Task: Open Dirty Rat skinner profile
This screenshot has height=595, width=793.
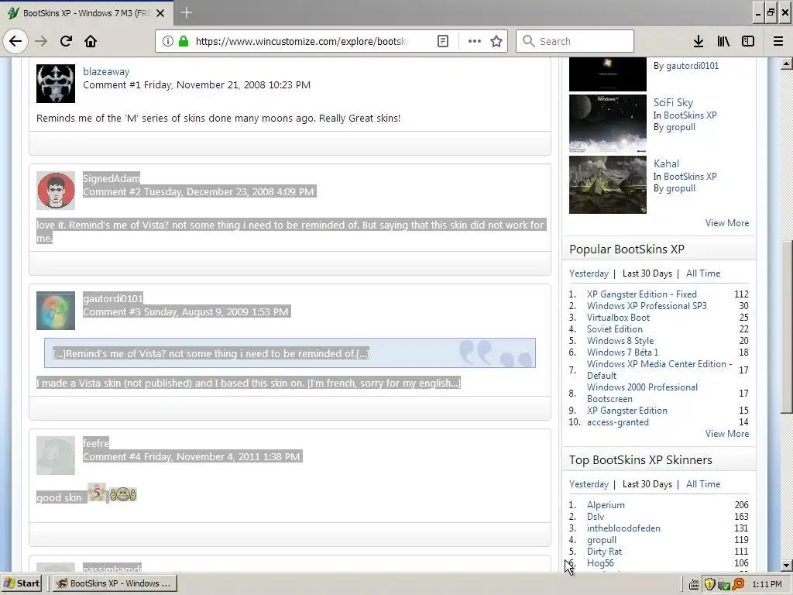Action: tap(604, 552)
